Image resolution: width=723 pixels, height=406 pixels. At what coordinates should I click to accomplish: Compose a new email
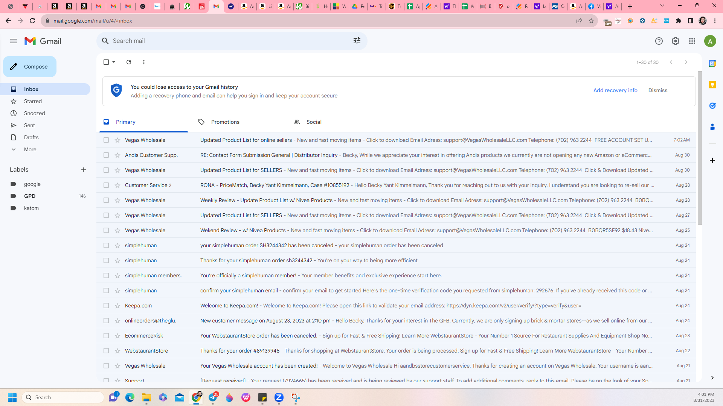tap(30, 67)
